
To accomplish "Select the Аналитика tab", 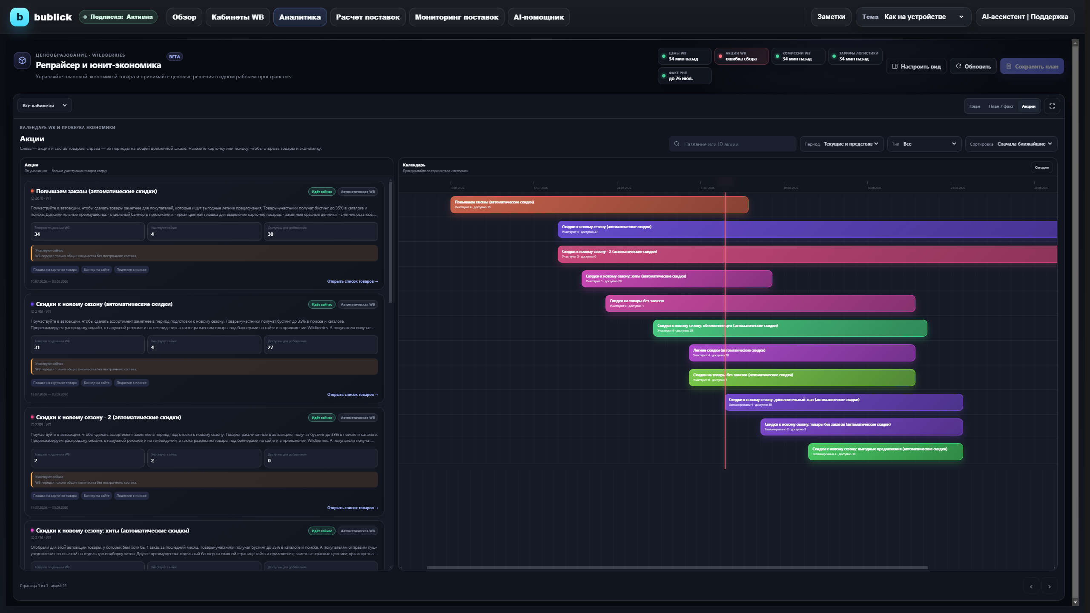I will pyautogui.click(x=300, y=17).
